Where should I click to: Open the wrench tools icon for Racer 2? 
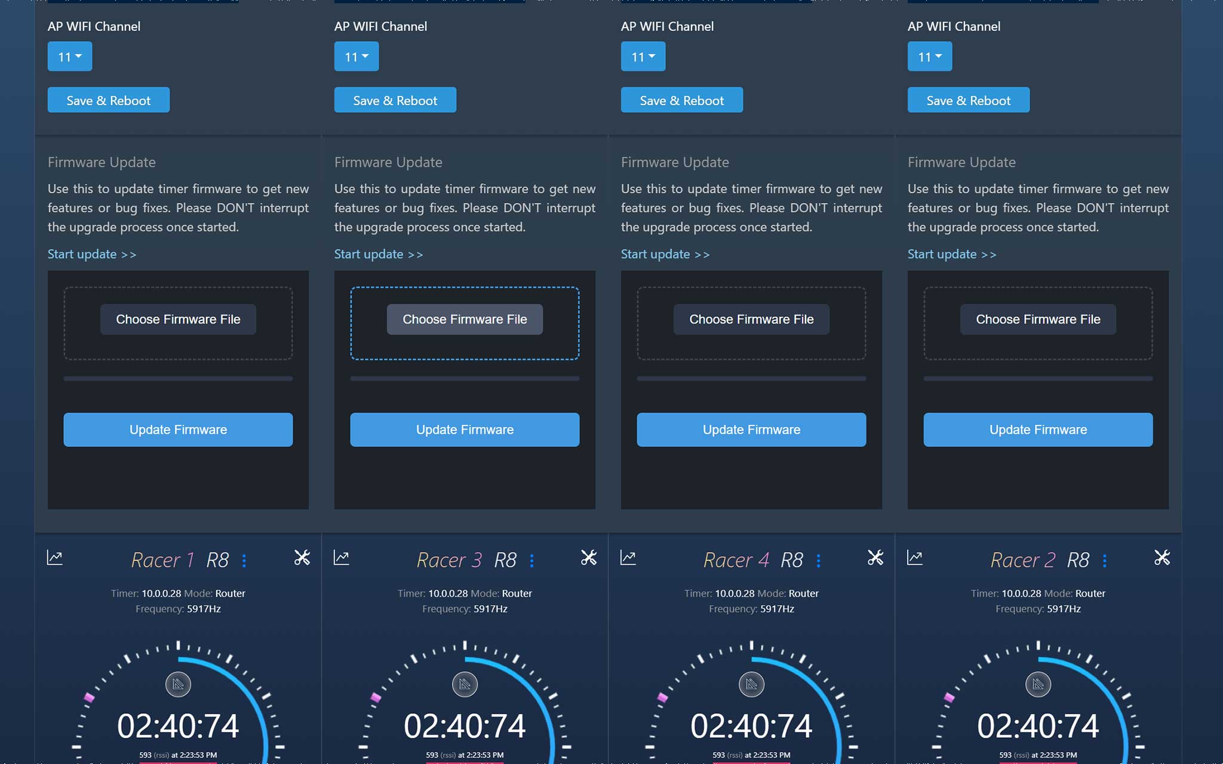point(1162,557)
